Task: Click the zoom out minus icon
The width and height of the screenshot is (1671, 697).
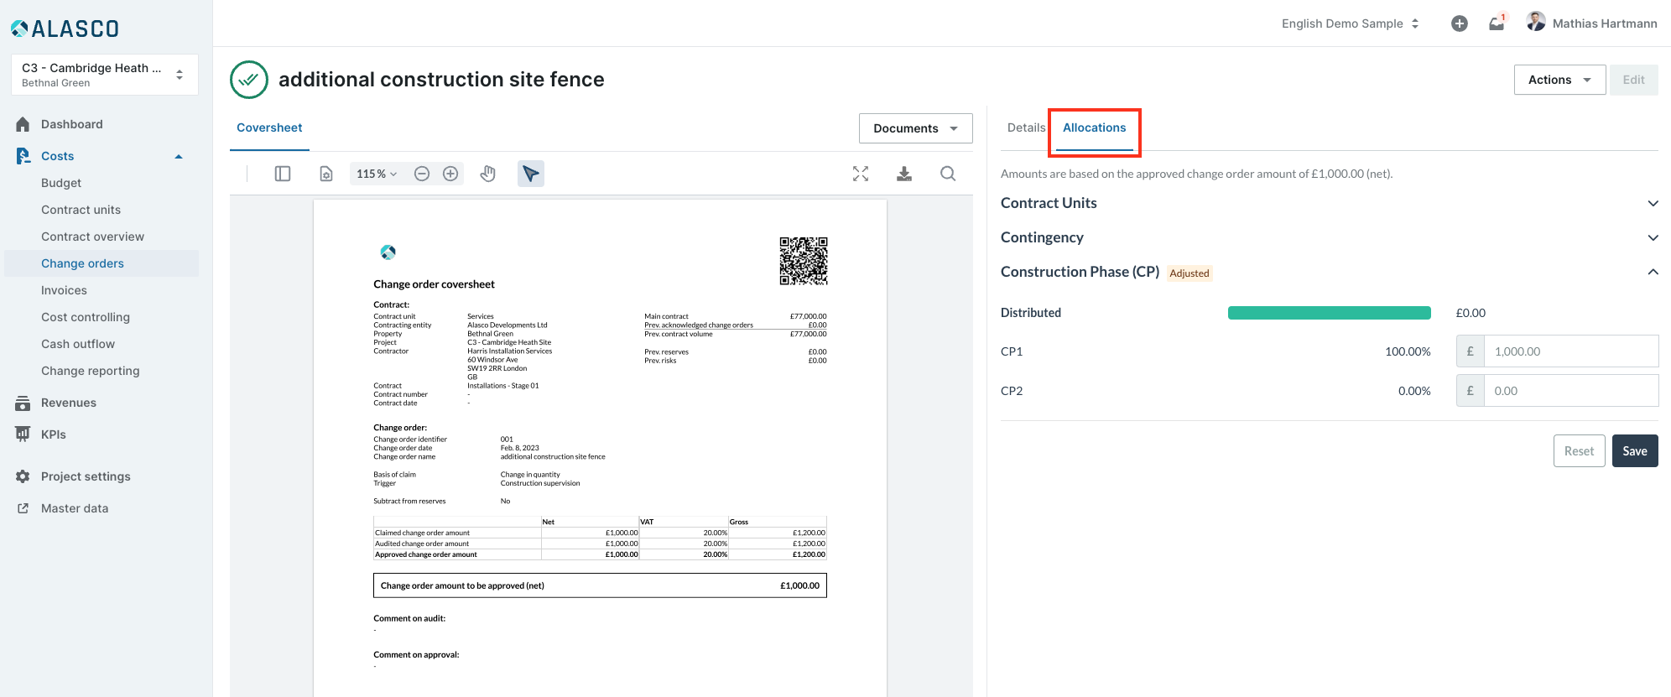Action: click(422, 174)
